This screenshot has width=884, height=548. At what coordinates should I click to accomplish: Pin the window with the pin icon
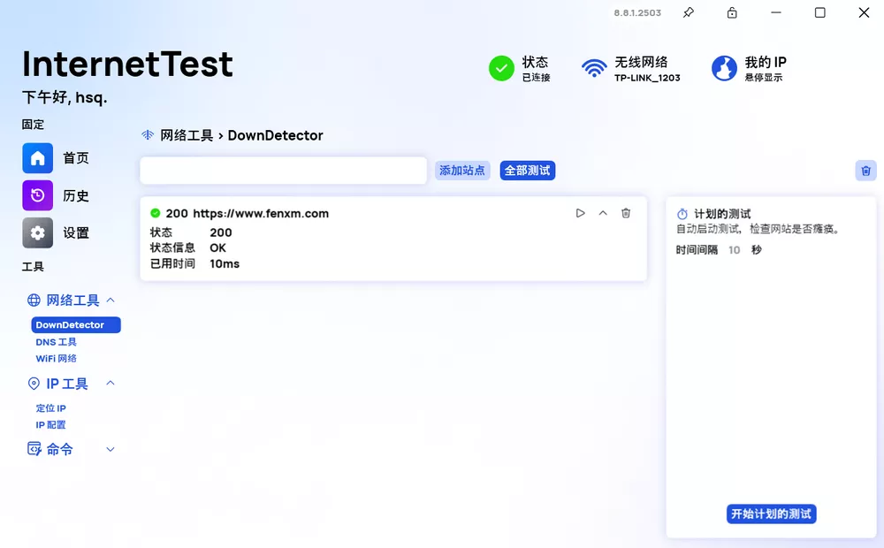click(688, 12)
